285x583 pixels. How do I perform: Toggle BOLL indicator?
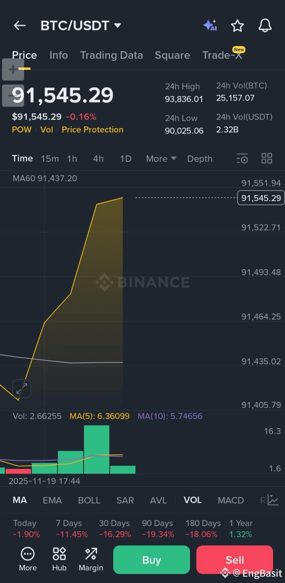tap(89, 500)
